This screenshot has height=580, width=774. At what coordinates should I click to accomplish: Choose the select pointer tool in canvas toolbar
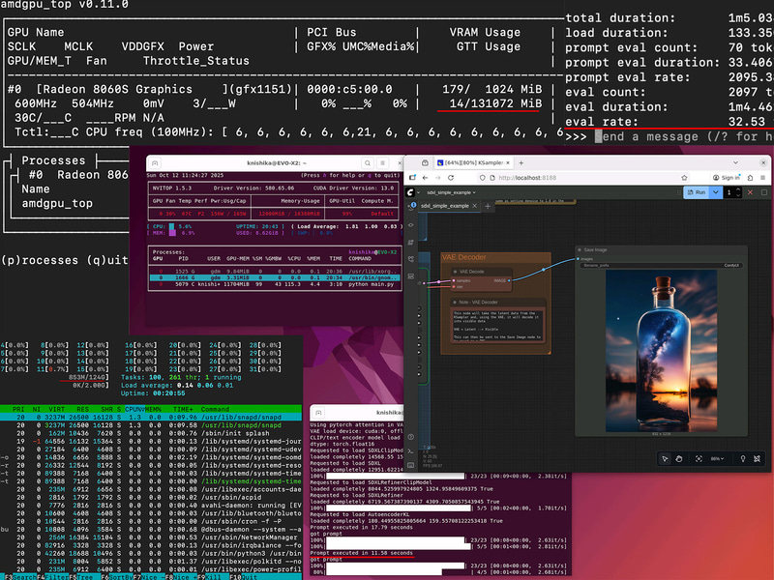point(665,458)
